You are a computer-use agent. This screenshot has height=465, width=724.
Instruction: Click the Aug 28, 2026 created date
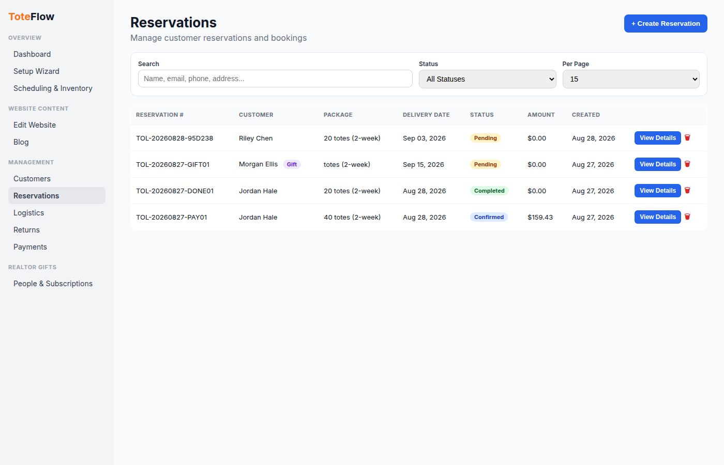594,138
